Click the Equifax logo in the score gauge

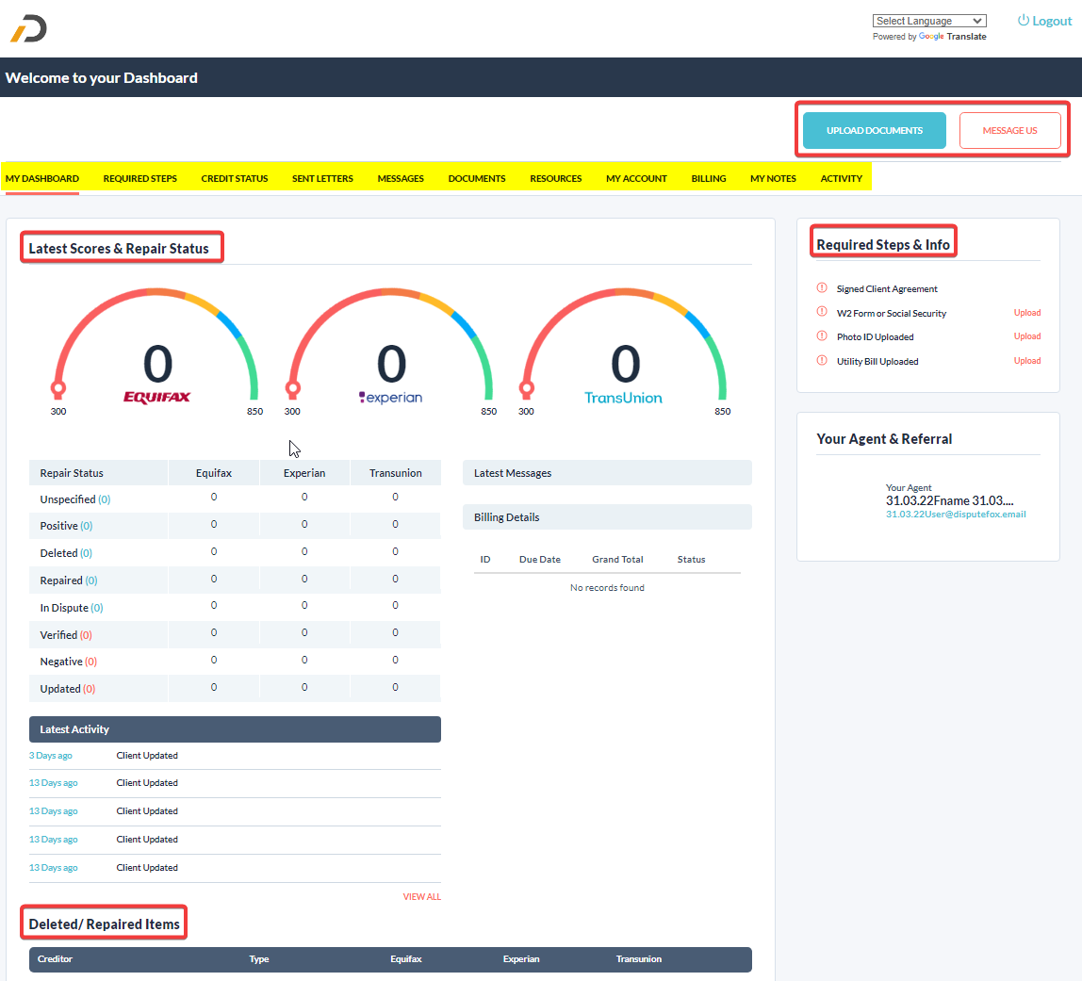(156, 398)
